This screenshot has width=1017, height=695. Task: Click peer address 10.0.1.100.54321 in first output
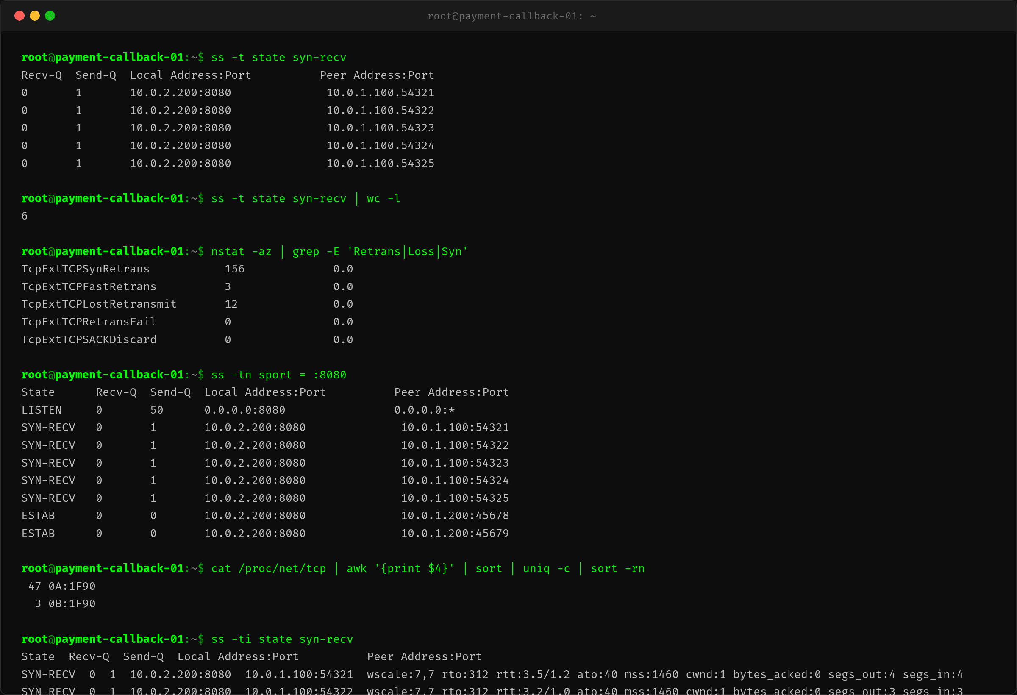[x=380, y=93]
